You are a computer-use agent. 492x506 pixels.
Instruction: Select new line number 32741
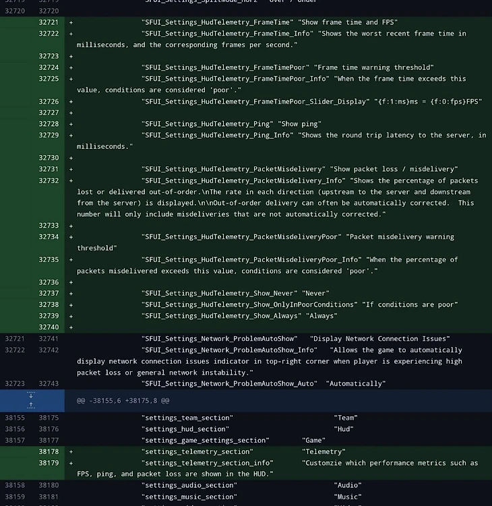[49, 339]
